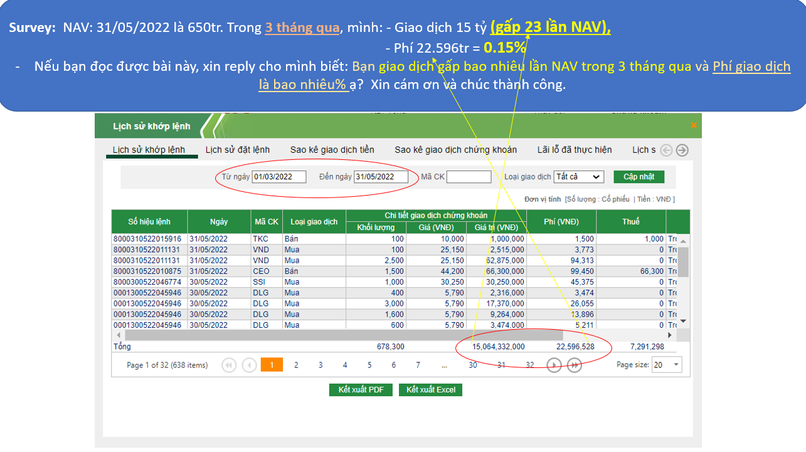Select the Lãi lỗ đã thực hiện tab
Image resolution: width=806 pixels, height=452 pixels.
[x=574, y=150]
